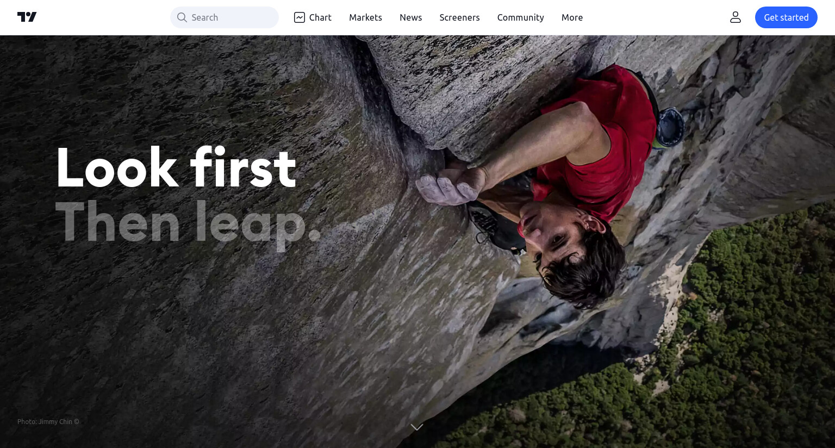Image resolution: width=835 pixels, height=448 pixels.
Task: Open the Chart menu label
Action: (x=320, y=17)
